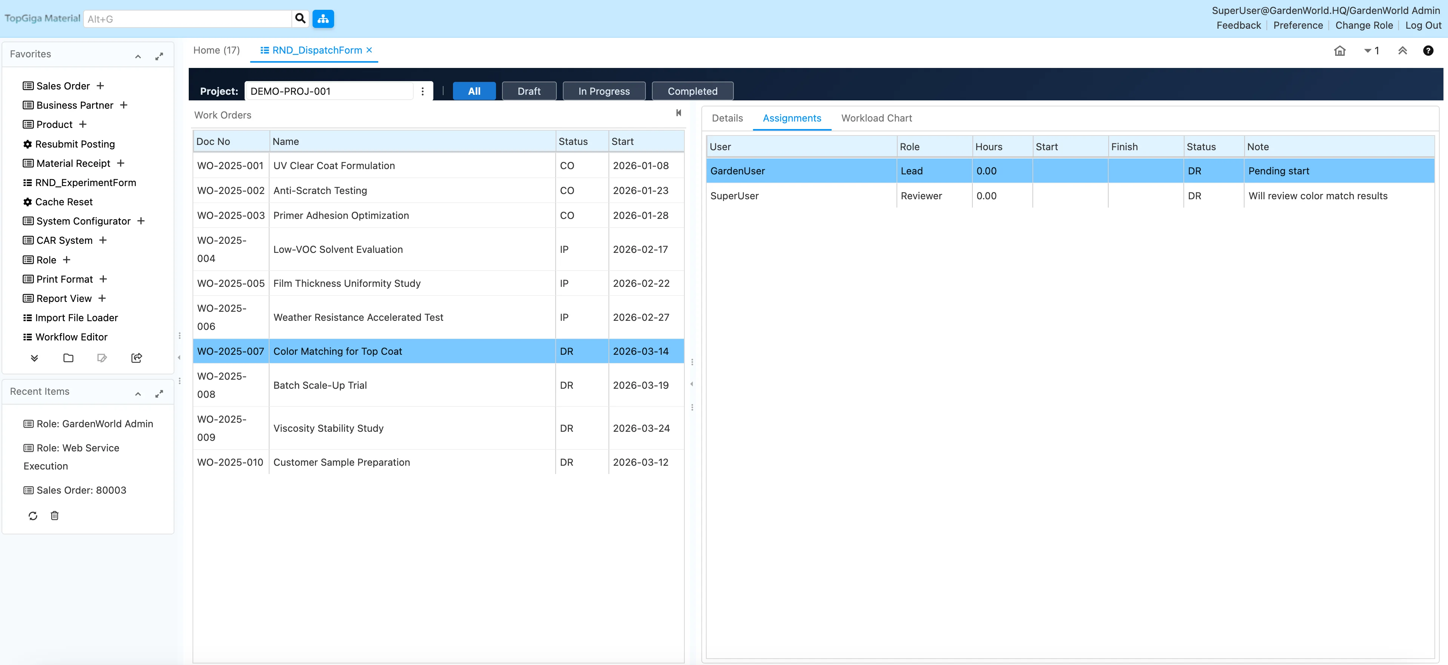Viewport: 1448px width, 665px height.
Task: Collapse the Favorites panel chevron
Action: 138,56
